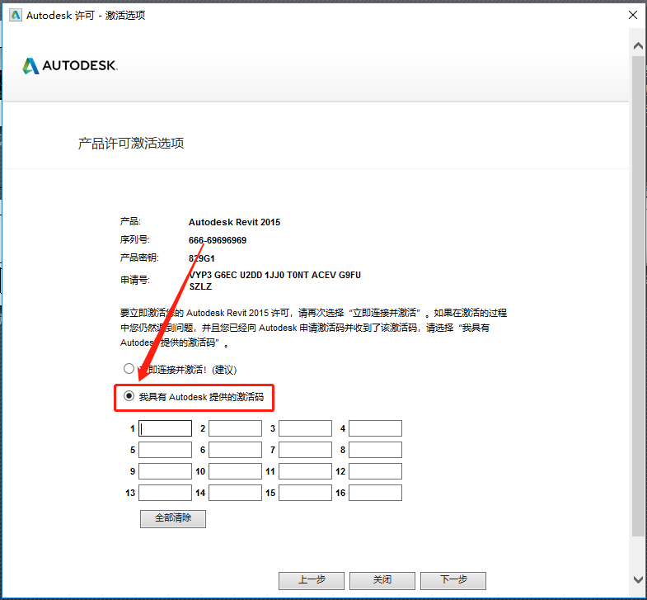This screenshot has width=647, height=600.
Task: Click the 下一步 next step button
Action: click(x=453, y=580)
